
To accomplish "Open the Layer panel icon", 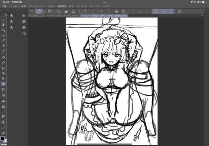I will tap(24, 28).
